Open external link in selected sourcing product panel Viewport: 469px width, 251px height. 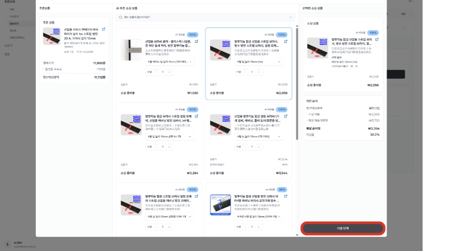point(377,39)
